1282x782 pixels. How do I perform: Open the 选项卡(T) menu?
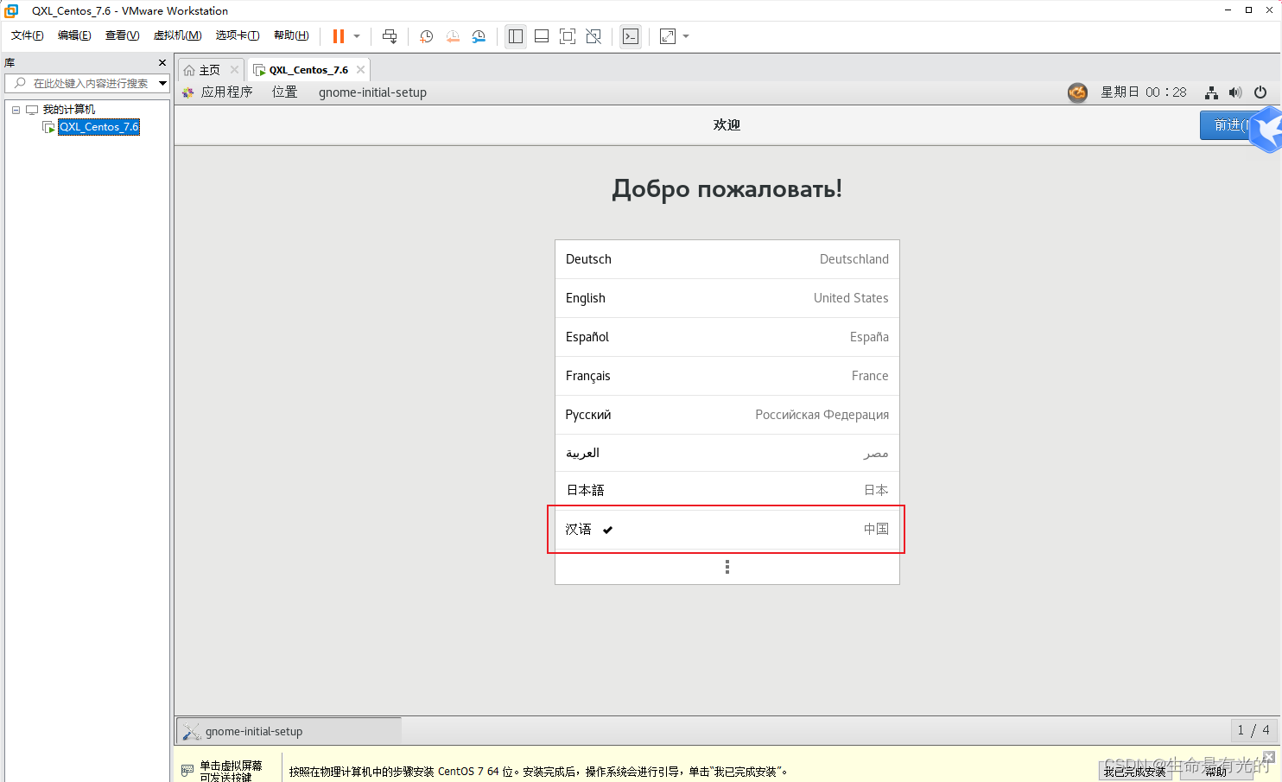tap(238, 35)
